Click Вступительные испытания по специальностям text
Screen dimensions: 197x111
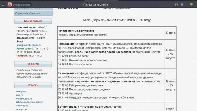click(x=90, y=107)
